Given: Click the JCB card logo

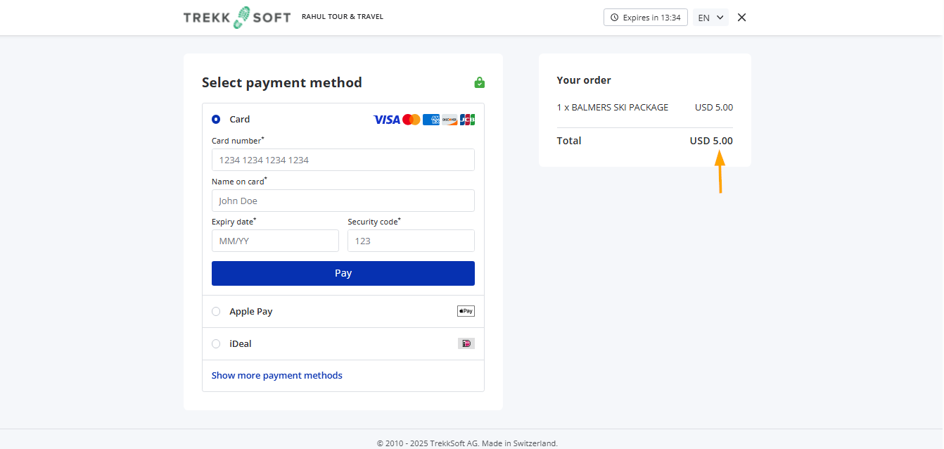Looking at the screenshot, I should pyautogui.click(x=467, y=120).
